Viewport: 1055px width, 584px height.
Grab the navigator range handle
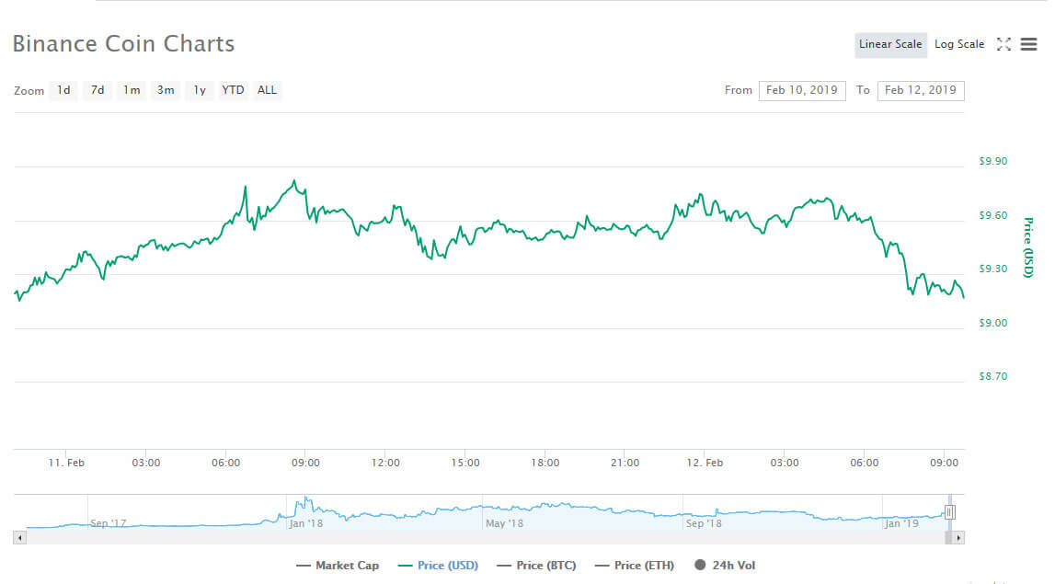[949, 512]
